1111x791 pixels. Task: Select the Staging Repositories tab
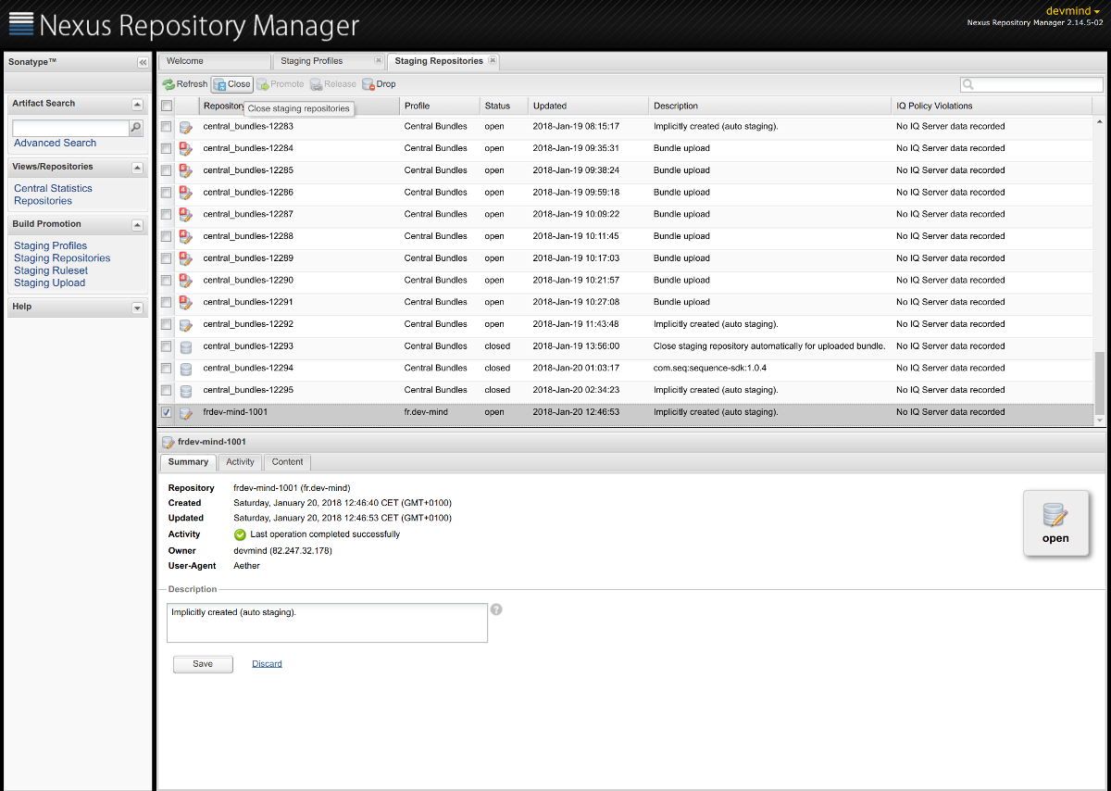443,61
